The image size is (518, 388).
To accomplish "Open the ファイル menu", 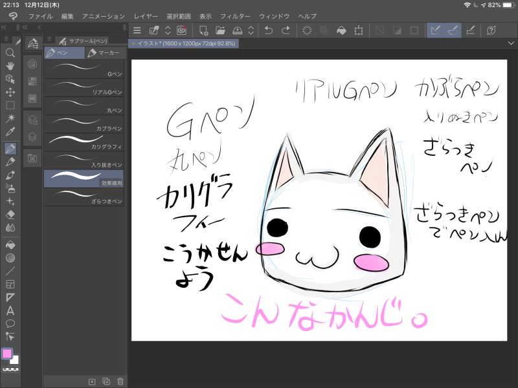I will click(40, 16).
